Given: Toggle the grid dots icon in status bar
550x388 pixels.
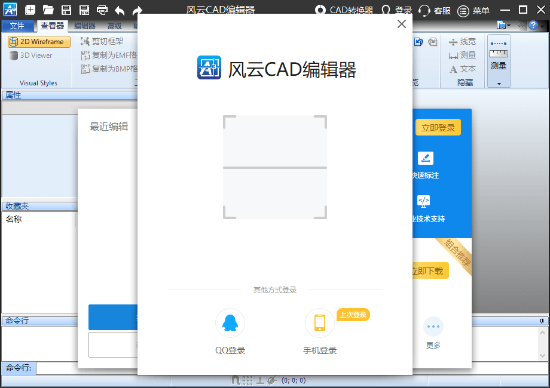Looking at the screenshot, I should (247, 380).
